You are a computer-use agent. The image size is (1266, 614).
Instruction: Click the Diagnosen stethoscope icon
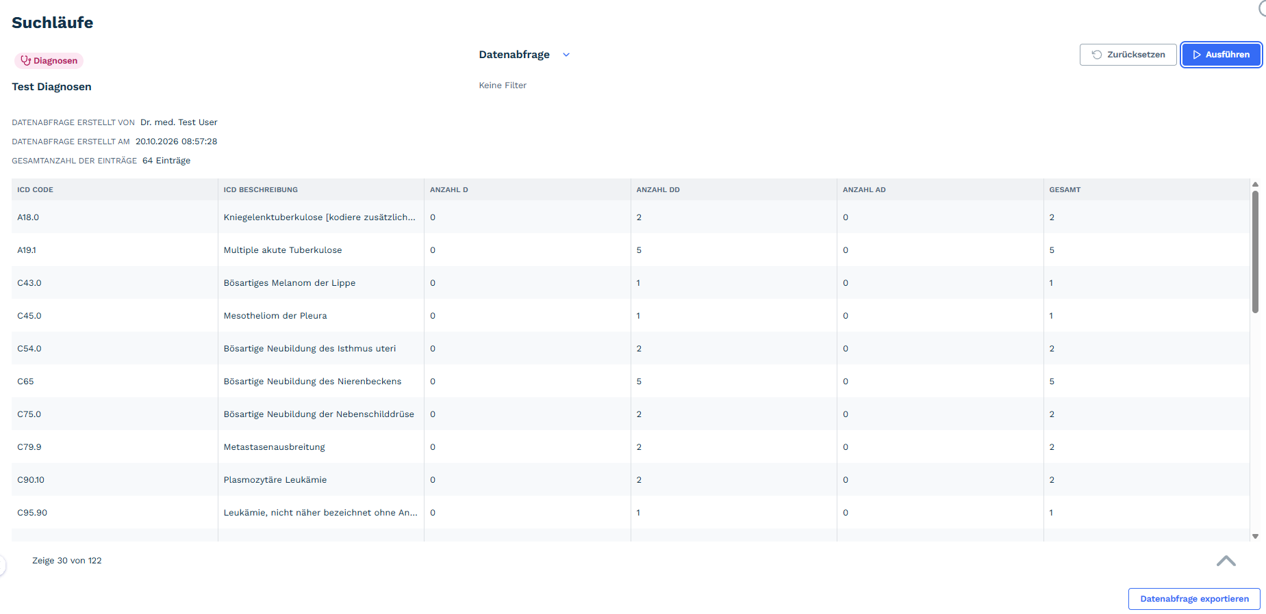[x=26, y=60]
